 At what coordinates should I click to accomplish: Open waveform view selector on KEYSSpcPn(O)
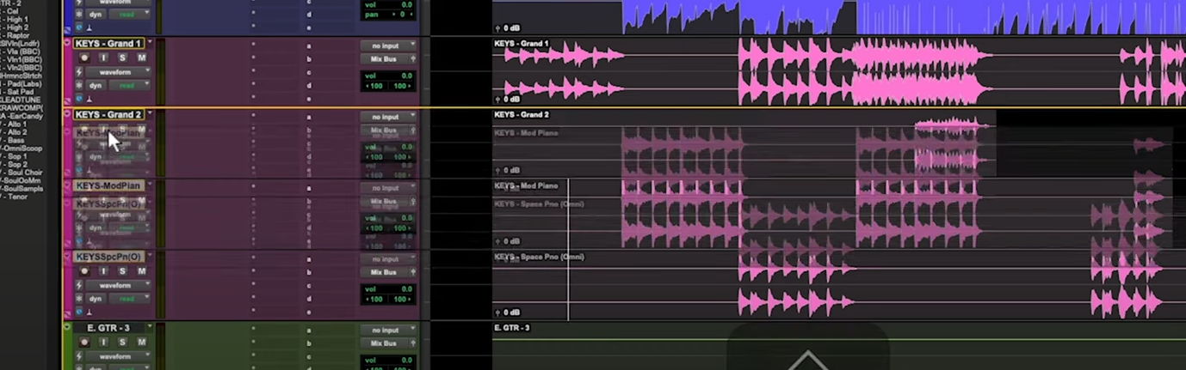click(119, 285)
